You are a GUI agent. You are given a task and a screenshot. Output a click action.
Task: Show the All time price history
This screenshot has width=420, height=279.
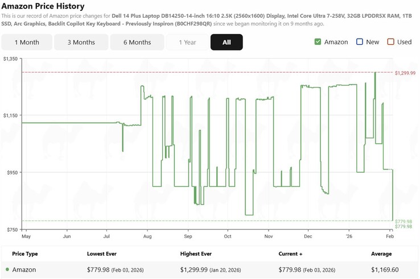pyautogui.click(x=227, y=42)
